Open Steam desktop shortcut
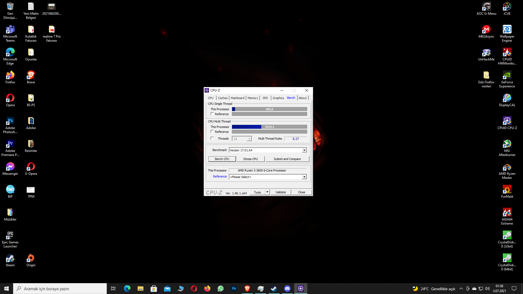This screenshot has height=294, width=523. 10,260
